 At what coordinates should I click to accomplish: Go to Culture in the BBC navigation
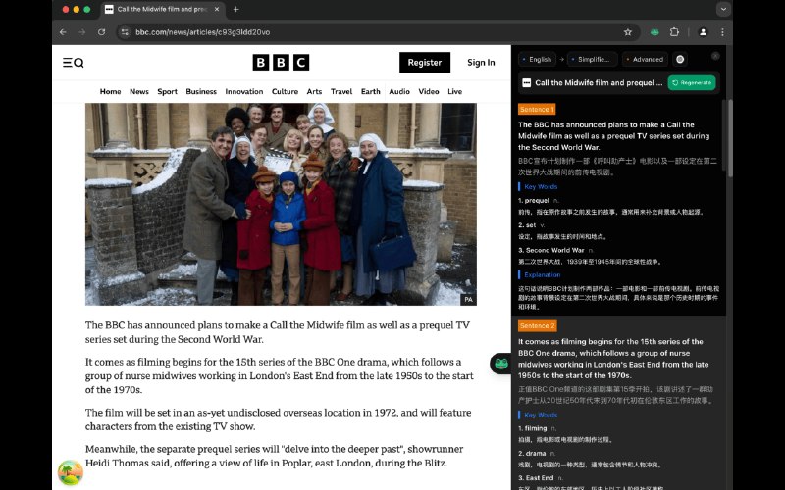point(285,91)
